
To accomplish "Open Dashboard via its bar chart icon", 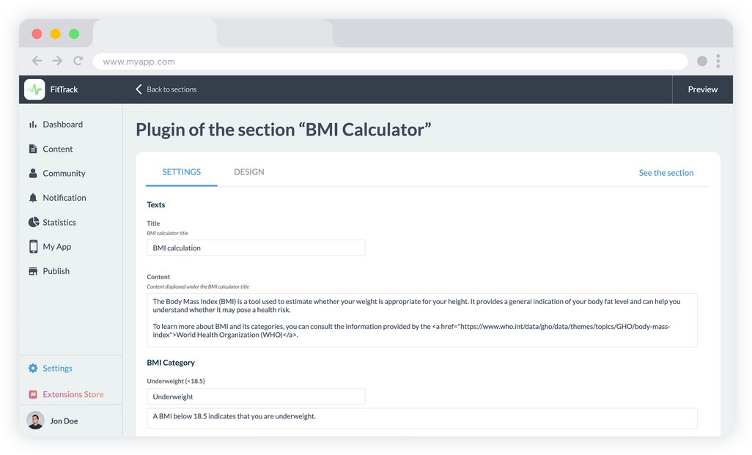I will click(x=33, y=125).
